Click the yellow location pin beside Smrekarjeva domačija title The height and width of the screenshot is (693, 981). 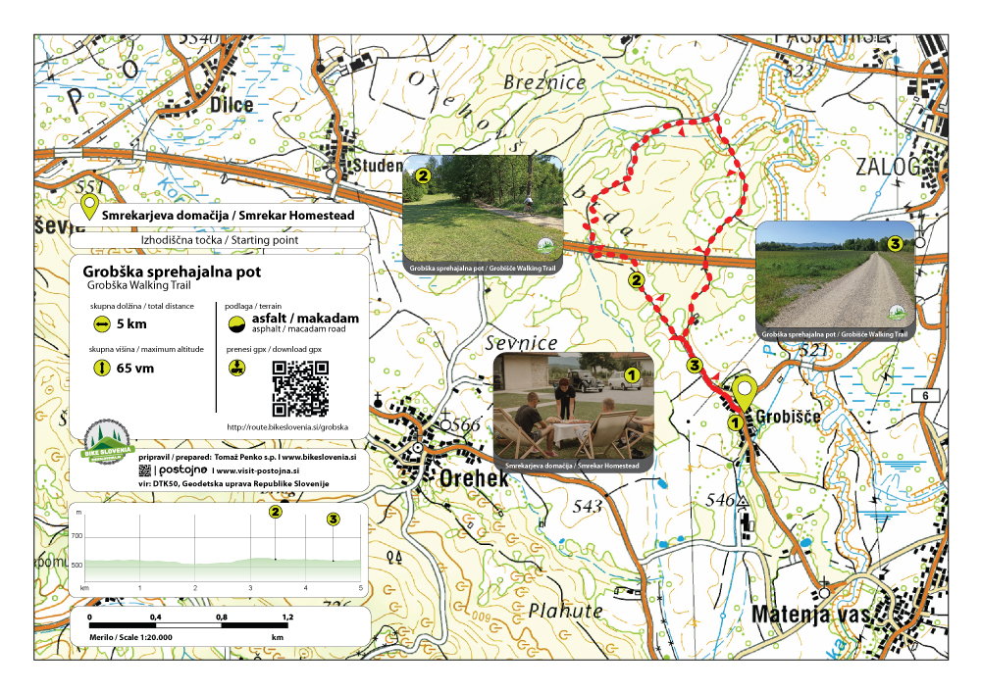pyautogui.click(x=88, y=207)
